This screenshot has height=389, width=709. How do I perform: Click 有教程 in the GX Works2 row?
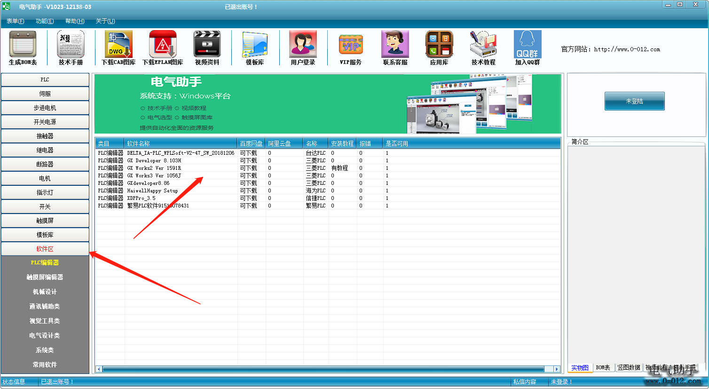pyautogui.click(x=339, y=168)
